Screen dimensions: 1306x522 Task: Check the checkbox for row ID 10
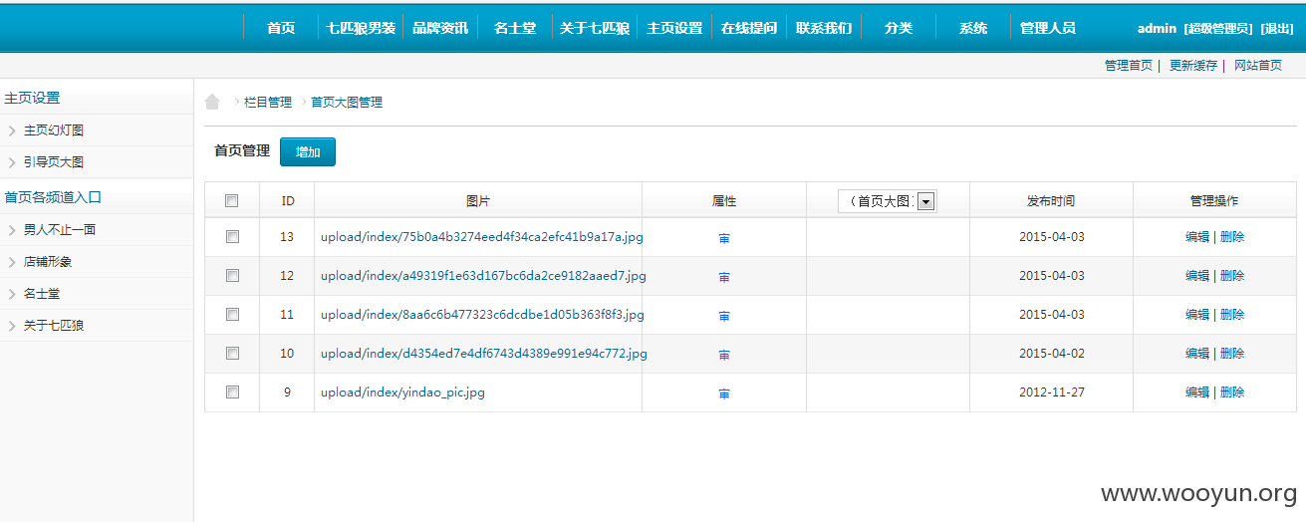coord(232,353)
